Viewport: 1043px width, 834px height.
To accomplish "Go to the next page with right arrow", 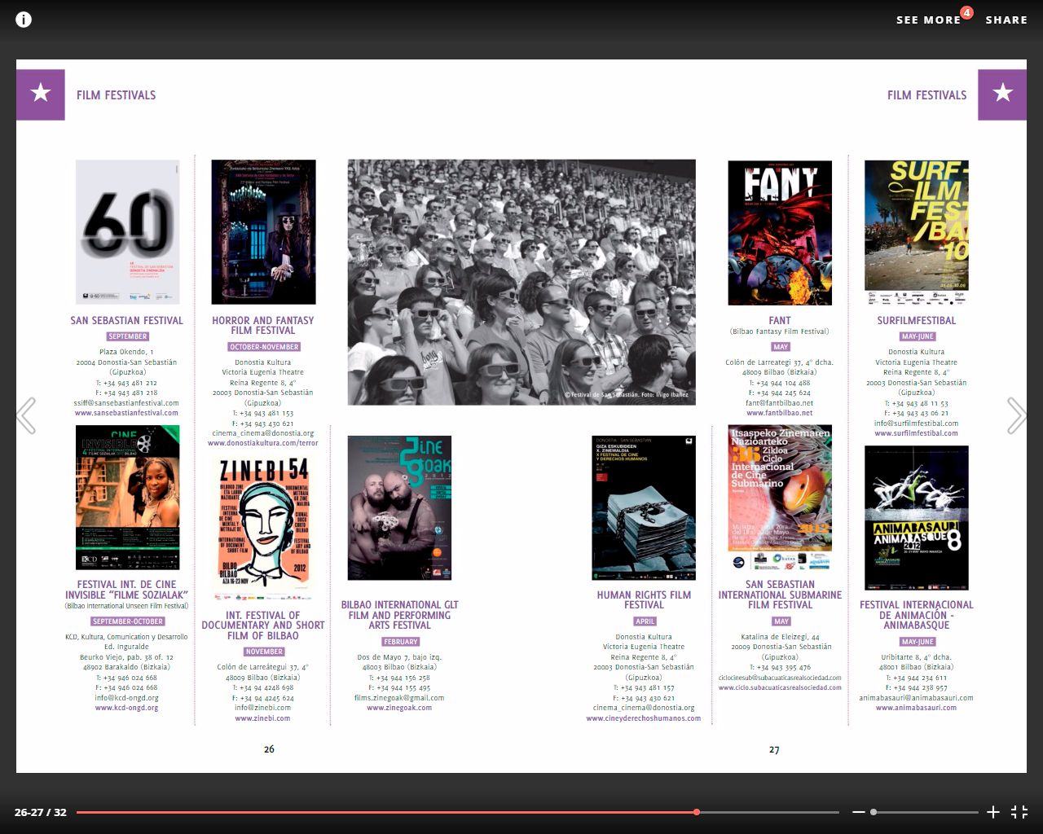I will pyautogui.click(x=1016, y=415).
